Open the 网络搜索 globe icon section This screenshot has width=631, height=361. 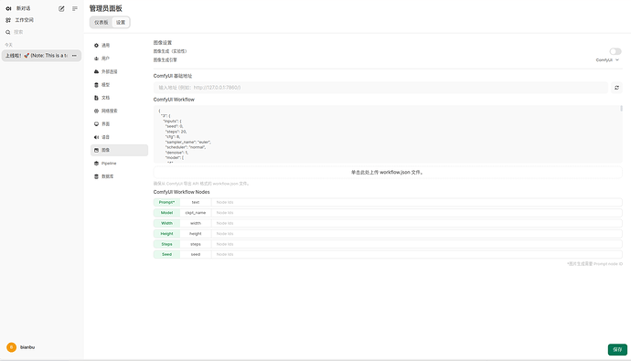coord(96,111)
